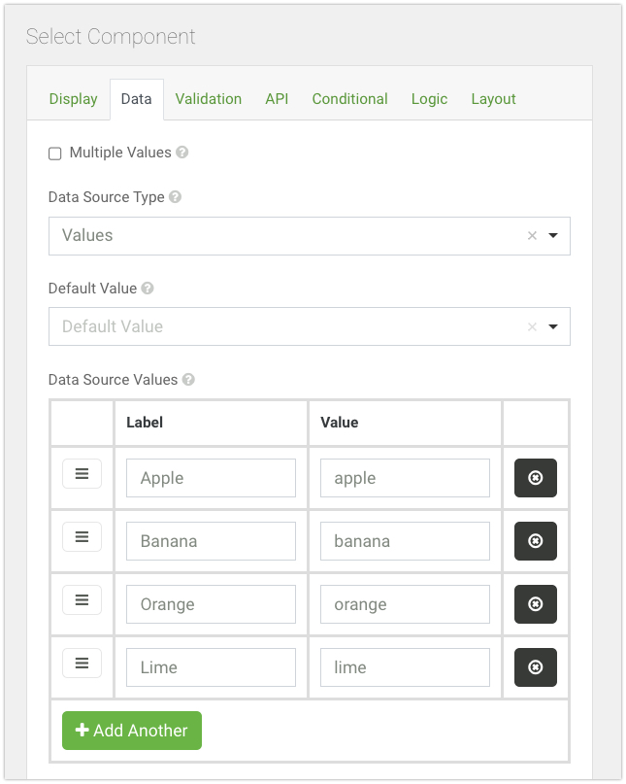Click the help icon beside Data Source Values
The image size is (626, 784).
point(188,380)
